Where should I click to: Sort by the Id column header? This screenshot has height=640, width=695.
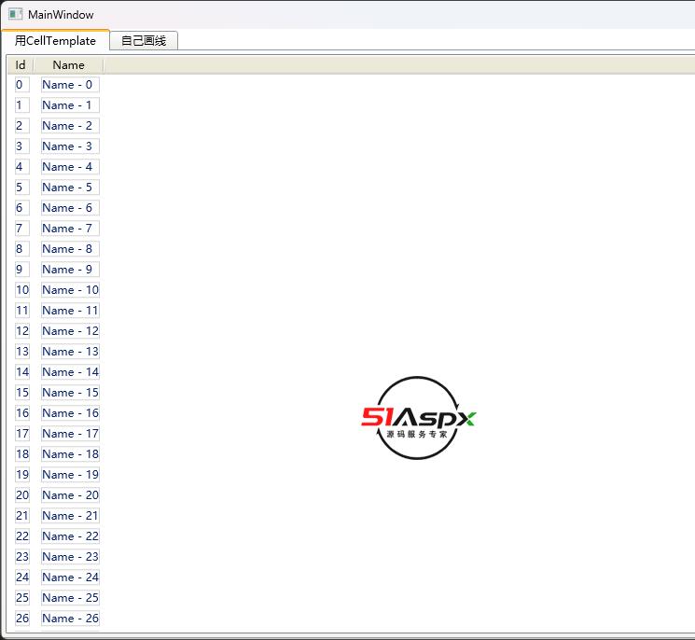(21, 65)
